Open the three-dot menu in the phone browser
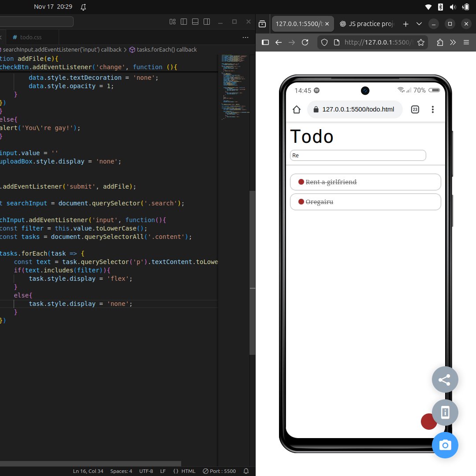The width and height of the screenshot is (476, 476). point(433,109)
